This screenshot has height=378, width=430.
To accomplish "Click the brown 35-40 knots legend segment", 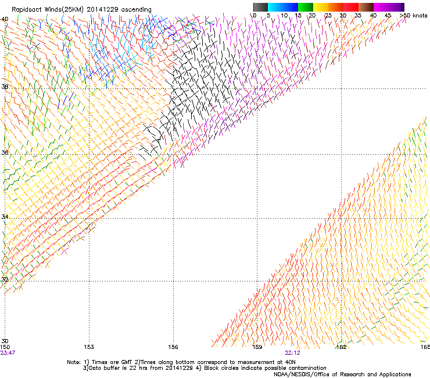I will [366, 7].
